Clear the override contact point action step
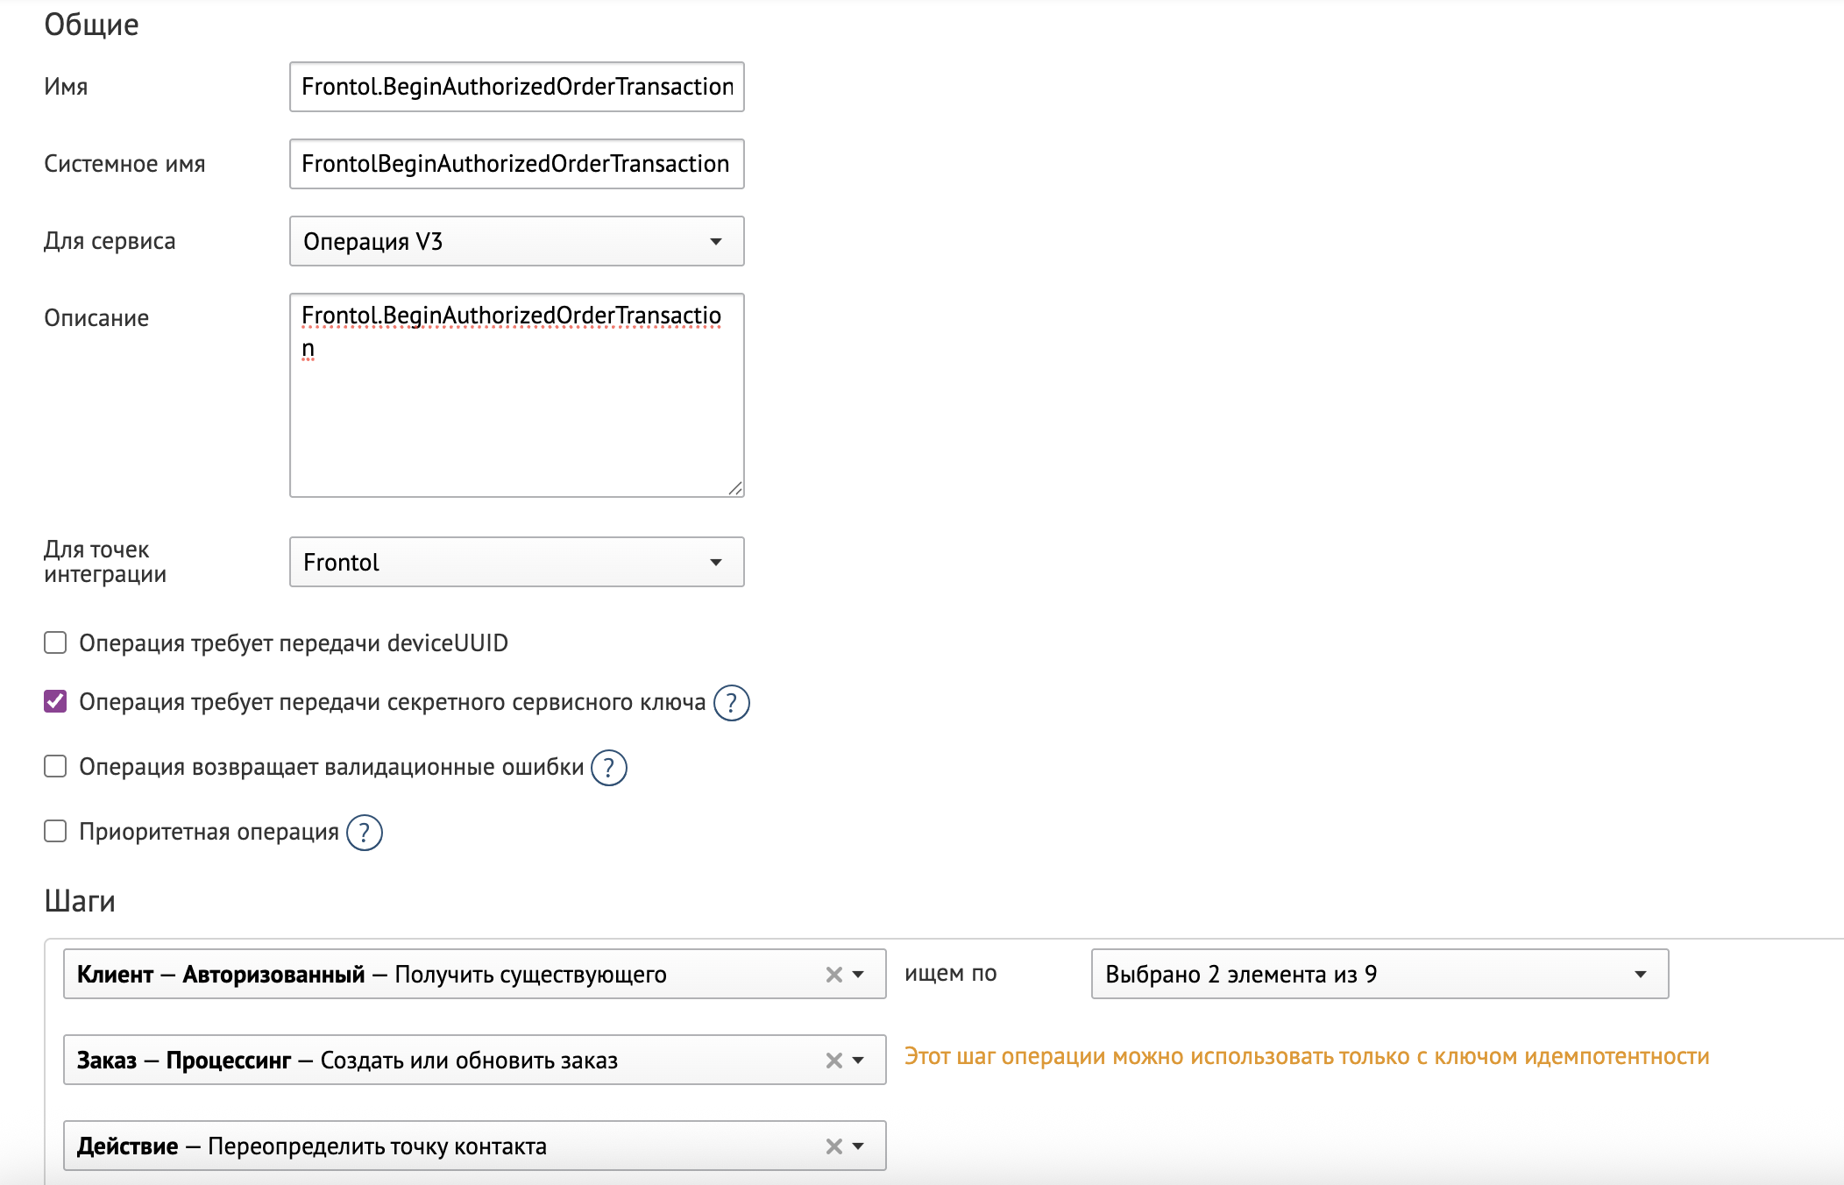This screenshot has width=1844, height=1185. pos(834,1146)
